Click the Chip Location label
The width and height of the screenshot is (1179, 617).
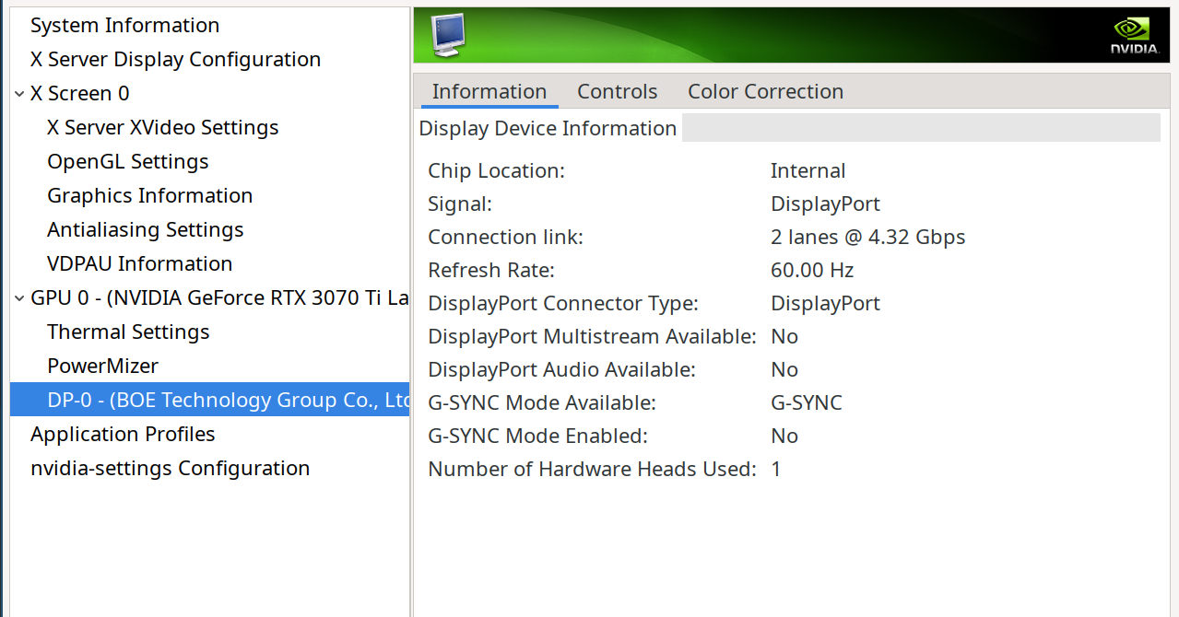[497, 170]
